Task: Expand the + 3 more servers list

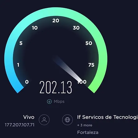Action: [x=85, y=125]
